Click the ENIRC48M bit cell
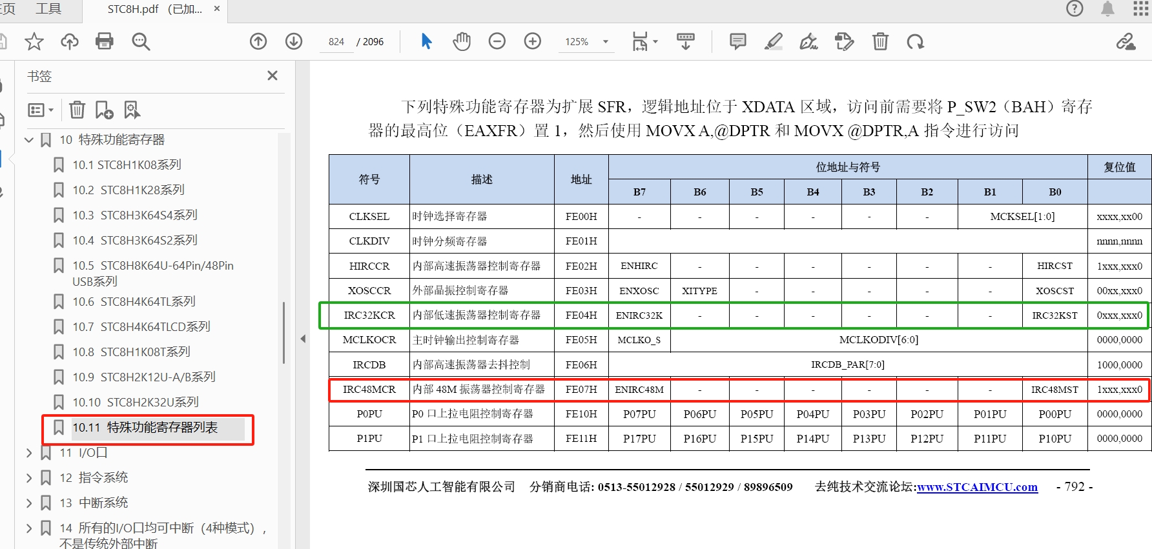The height and width of the screenshot is (549, 1152). pyautogui.click(x=639, y=390)
